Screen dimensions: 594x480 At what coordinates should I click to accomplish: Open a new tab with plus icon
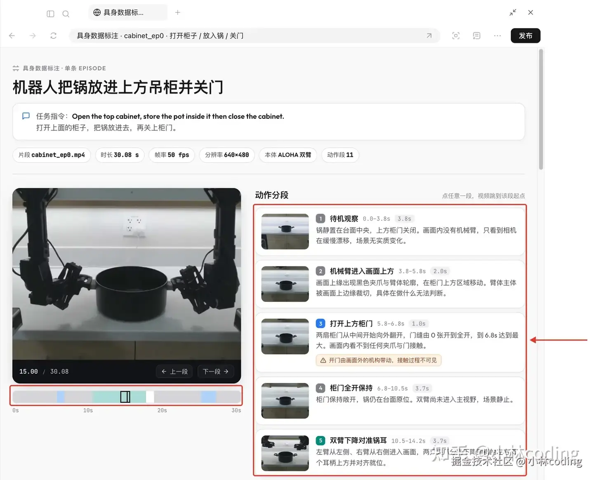click(x=178, y=12)
